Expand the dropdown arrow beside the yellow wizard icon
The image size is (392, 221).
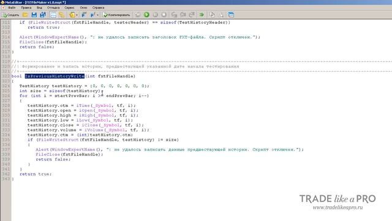(77, 15)
